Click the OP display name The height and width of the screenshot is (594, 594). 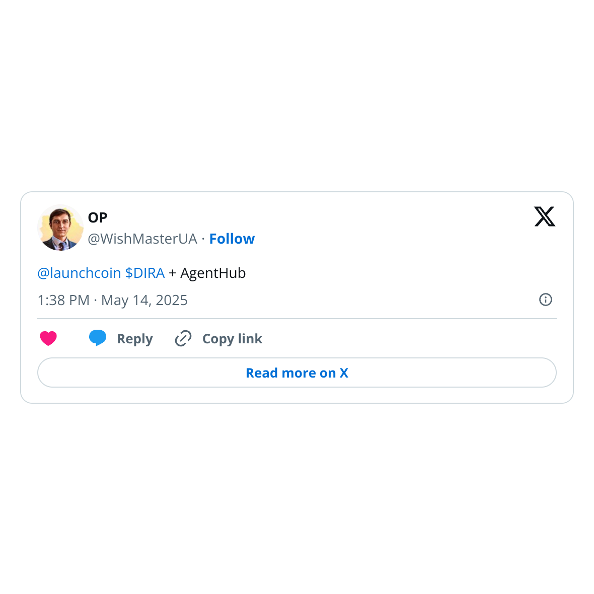click(x=98, y=217)
